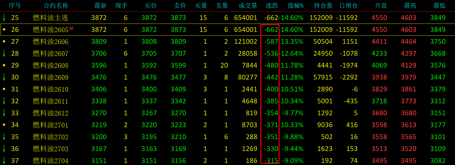Click the 合约名称 column header
The width and height of the screenshot is (455, 165).
[56, 6]
